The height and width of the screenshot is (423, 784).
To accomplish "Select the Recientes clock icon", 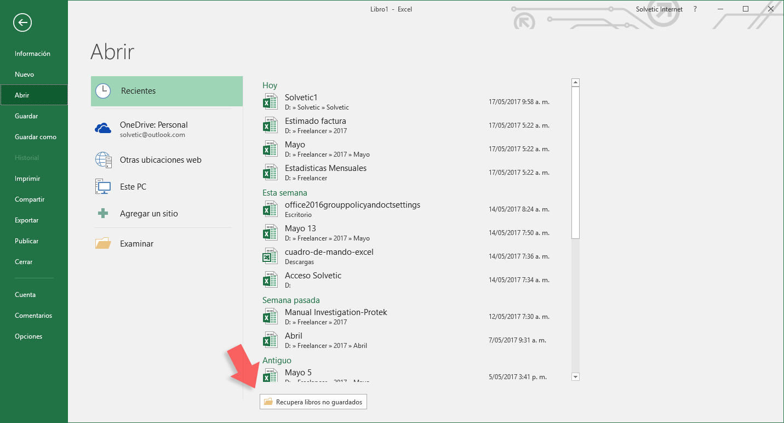I will (103, 91).
